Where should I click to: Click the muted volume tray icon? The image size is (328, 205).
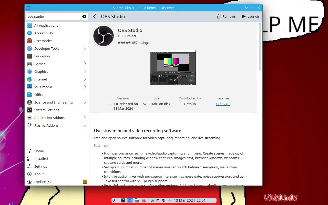coord(163,200)
